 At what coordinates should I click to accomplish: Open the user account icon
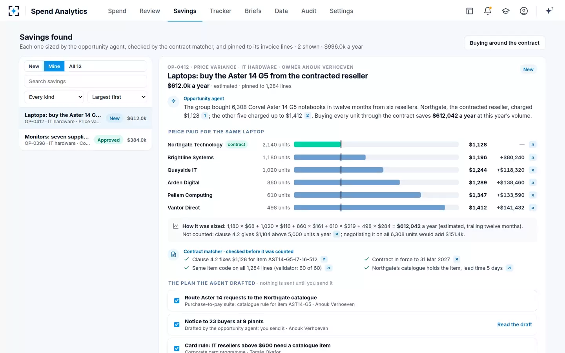click(524, 11)
